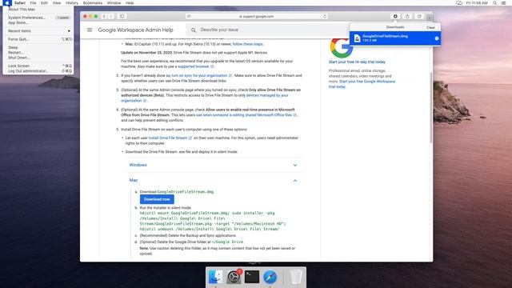This screenshot has width=512, height=288.
Task: Choose Log Out administrator
Action: [x=38, y=71]
